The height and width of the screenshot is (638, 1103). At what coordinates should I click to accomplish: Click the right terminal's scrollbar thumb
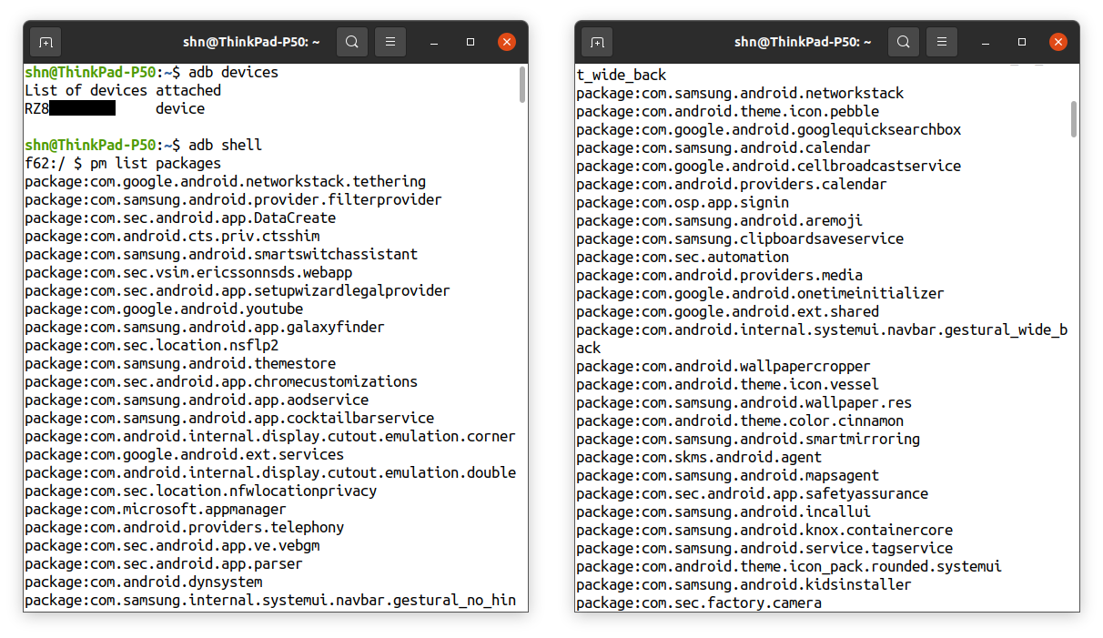(x=1074, y=118)
